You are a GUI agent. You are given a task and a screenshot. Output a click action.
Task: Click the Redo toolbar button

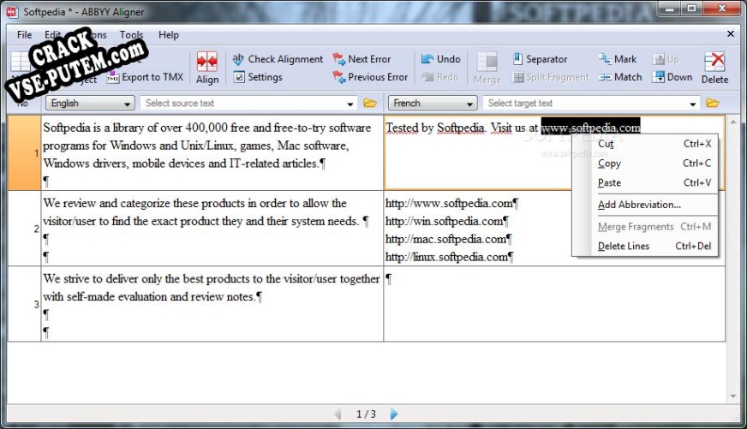click(x=440, y=77)
